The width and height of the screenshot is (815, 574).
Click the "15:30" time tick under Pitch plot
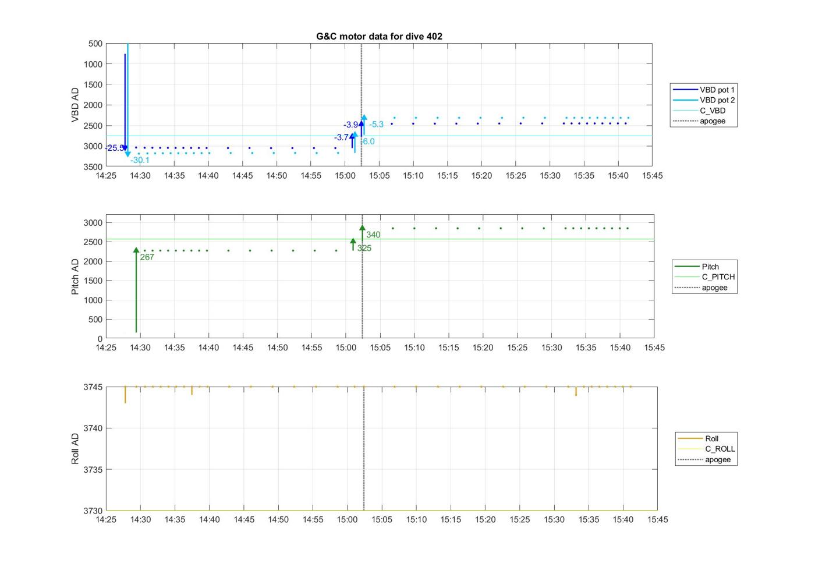click(552, 348)
